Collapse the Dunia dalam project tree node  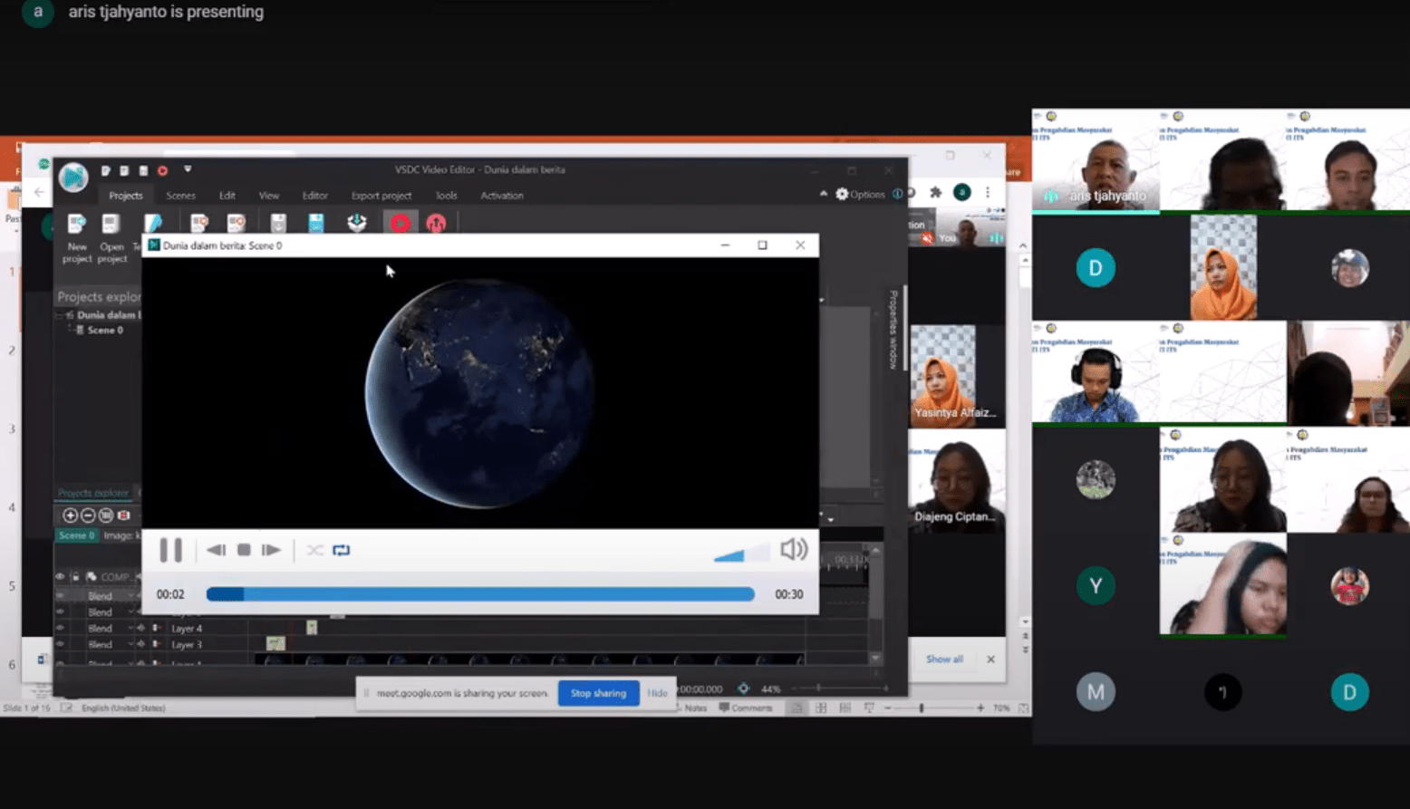(60, 315)
